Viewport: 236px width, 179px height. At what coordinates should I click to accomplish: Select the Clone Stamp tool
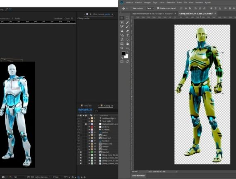click(x=122, y=31)
